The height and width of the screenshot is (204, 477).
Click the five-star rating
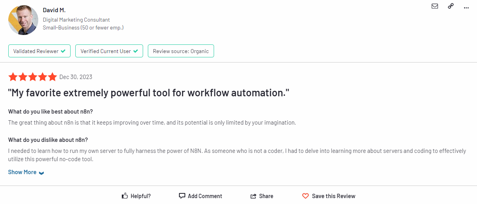[x=33, y=77]
